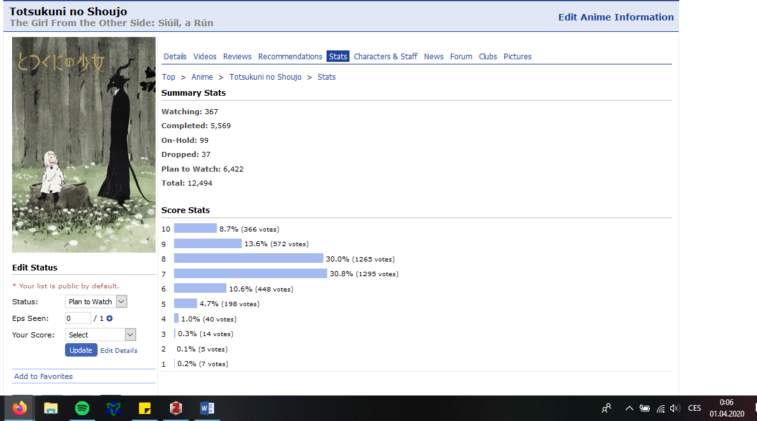This screenshot has width=757, height=421.
Task: Open the red Z application icon
Action: 176,408
